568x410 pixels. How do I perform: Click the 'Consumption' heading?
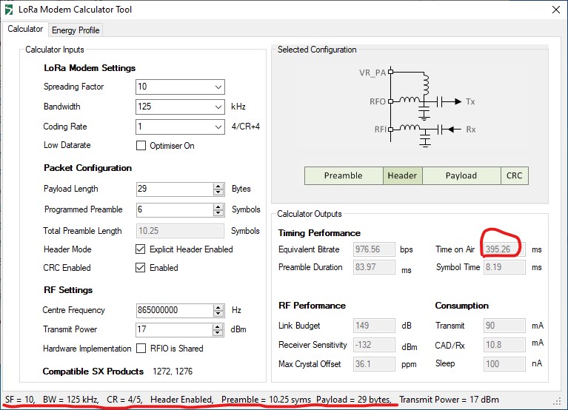pos(462,306)
